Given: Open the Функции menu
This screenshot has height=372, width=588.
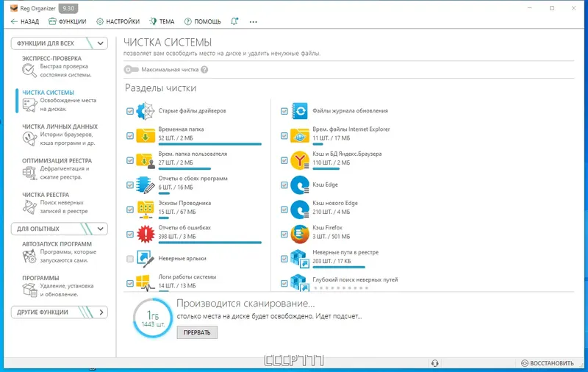Looking at the screenshot, I should click(x=68, y=21).
